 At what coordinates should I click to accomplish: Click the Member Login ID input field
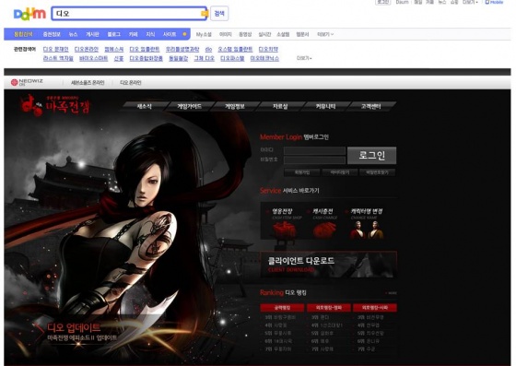pos(314,151)
